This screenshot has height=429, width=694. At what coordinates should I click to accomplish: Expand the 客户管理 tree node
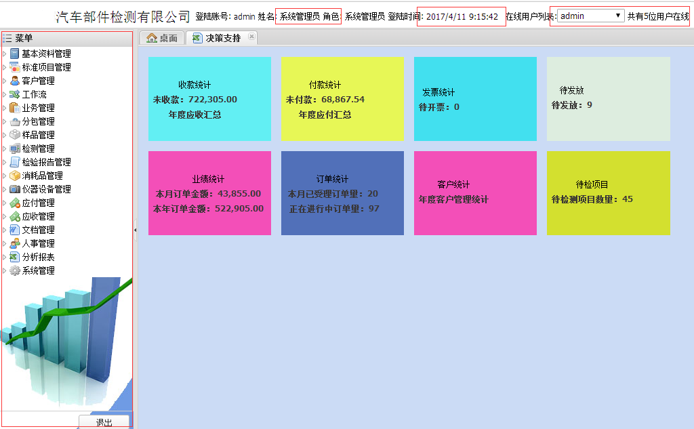point(5,81)
